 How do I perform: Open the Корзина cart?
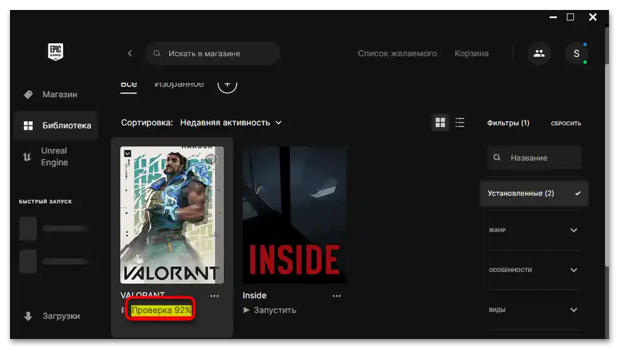[x=472, y=53]
